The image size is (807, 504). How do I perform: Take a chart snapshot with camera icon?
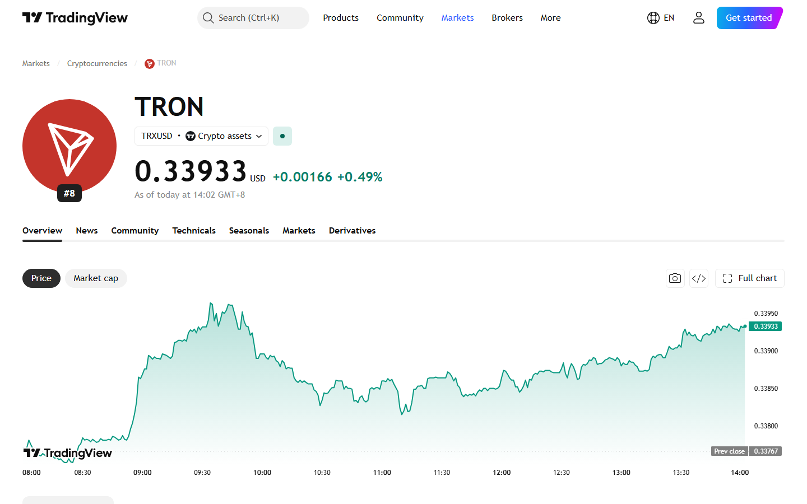(x=675, y=278)
